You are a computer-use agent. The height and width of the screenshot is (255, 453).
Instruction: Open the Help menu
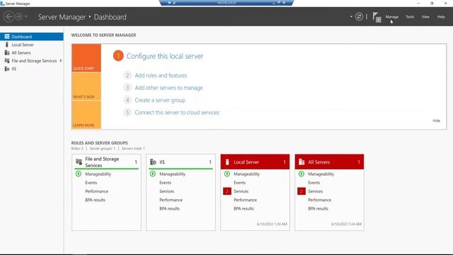[x=441, y=17]
